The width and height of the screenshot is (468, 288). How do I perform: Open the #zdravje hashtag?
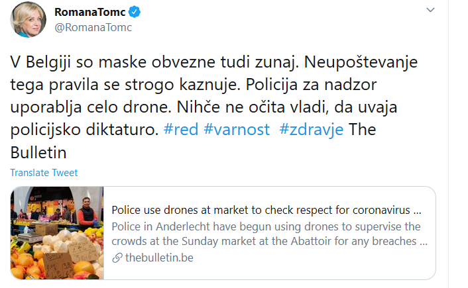pos(312,130)
